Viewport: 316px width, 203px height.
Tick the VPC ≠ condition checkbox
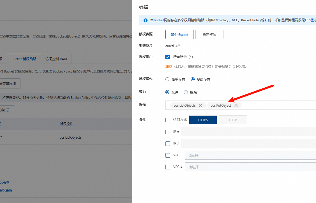pyautogui.click(x=168, y=167)
